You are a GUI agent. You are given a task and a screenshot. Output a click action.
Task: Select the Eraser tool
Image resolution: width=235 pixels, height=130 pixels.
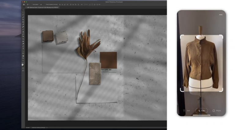point(23,36)
